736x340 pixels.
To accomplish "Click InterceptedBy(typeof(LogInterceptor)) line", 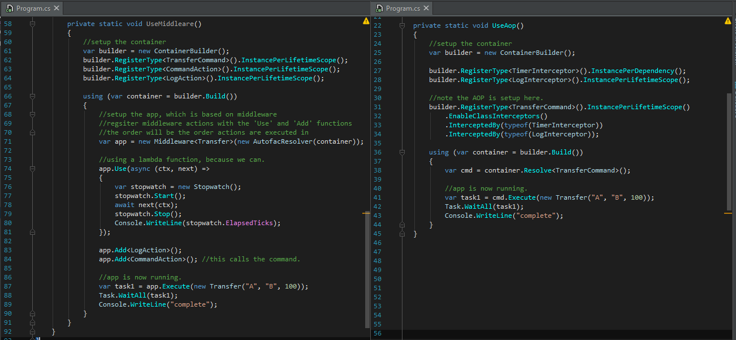I will point(522,135).
